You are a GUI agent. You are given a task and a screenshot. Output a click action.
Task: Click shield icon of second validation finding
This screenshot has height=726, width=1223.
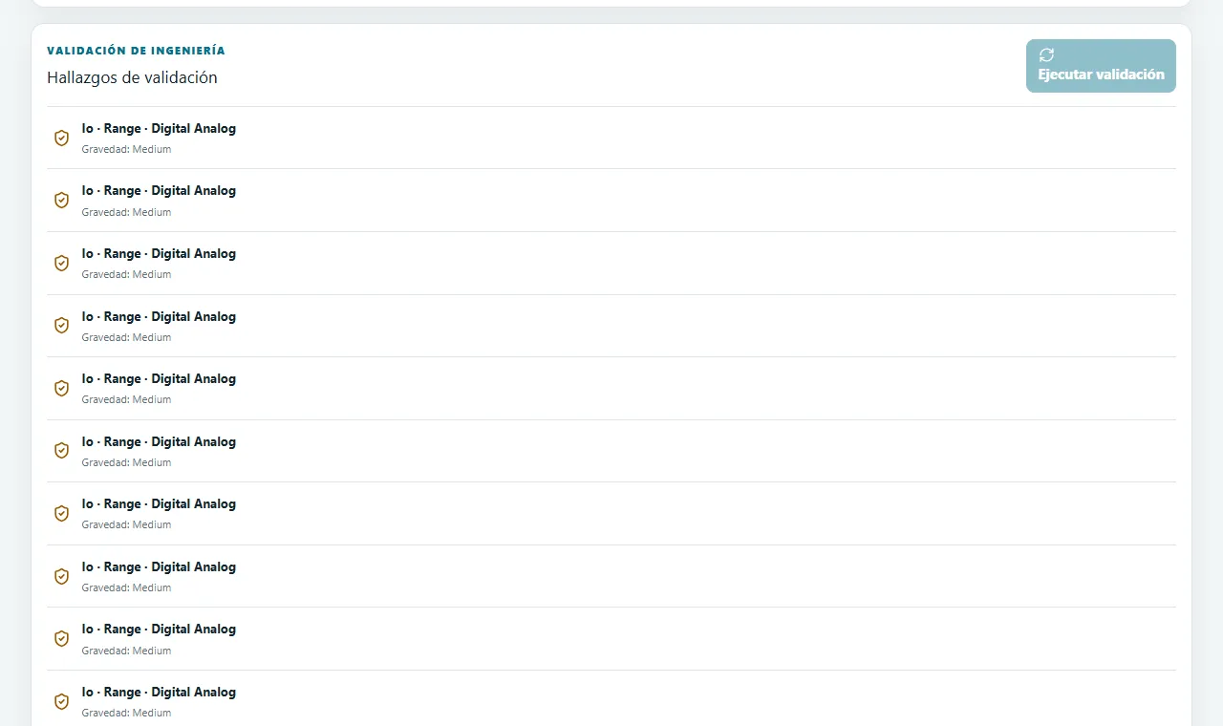[x=61, y=201]
